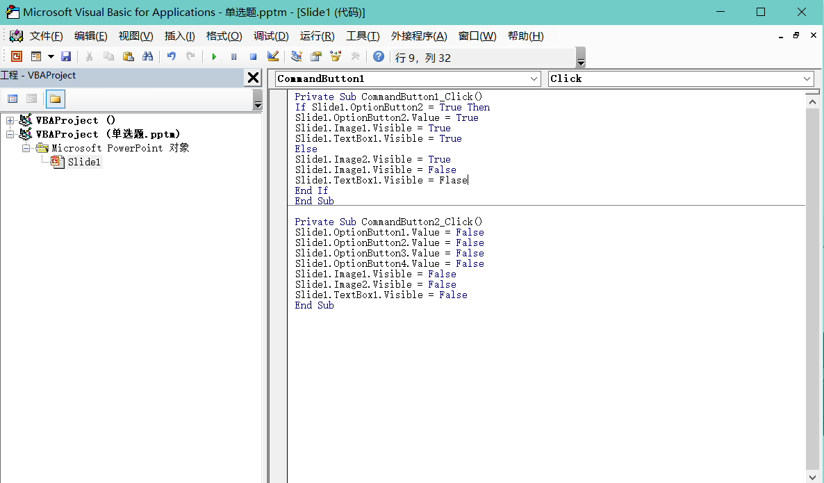This screenshot has height=483, width=824.
Task: Select VBAProject () tree item
Action: click(x=75, y=120)
